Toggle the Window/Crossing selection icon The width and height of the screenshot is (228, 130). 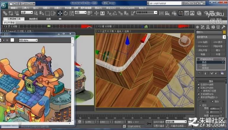[x=53, y=13]
